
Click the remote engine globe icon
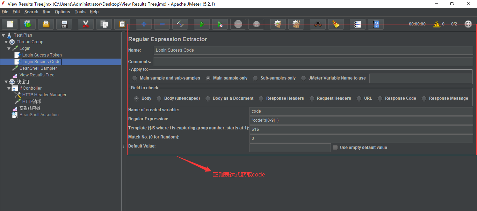click(468, 24)
